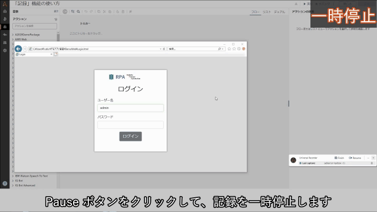Open the address bar dropdown arrow
Screen dimensions: 377x212
pos(161,49)
